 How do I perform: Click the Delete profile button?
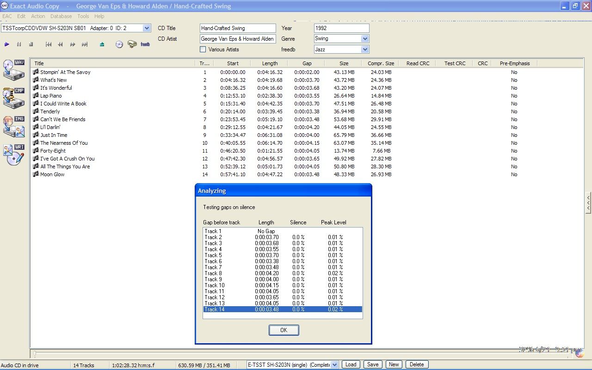(x=417, y=364)
